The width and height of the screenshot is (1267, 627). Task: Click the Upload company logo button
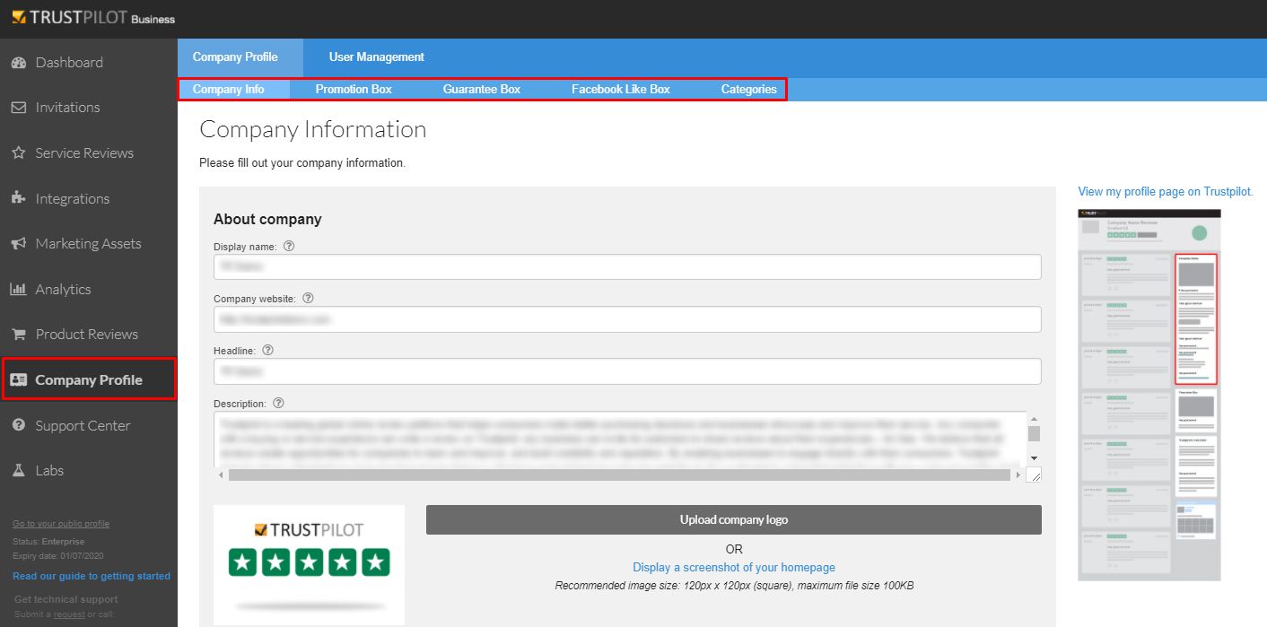[734, 520]
